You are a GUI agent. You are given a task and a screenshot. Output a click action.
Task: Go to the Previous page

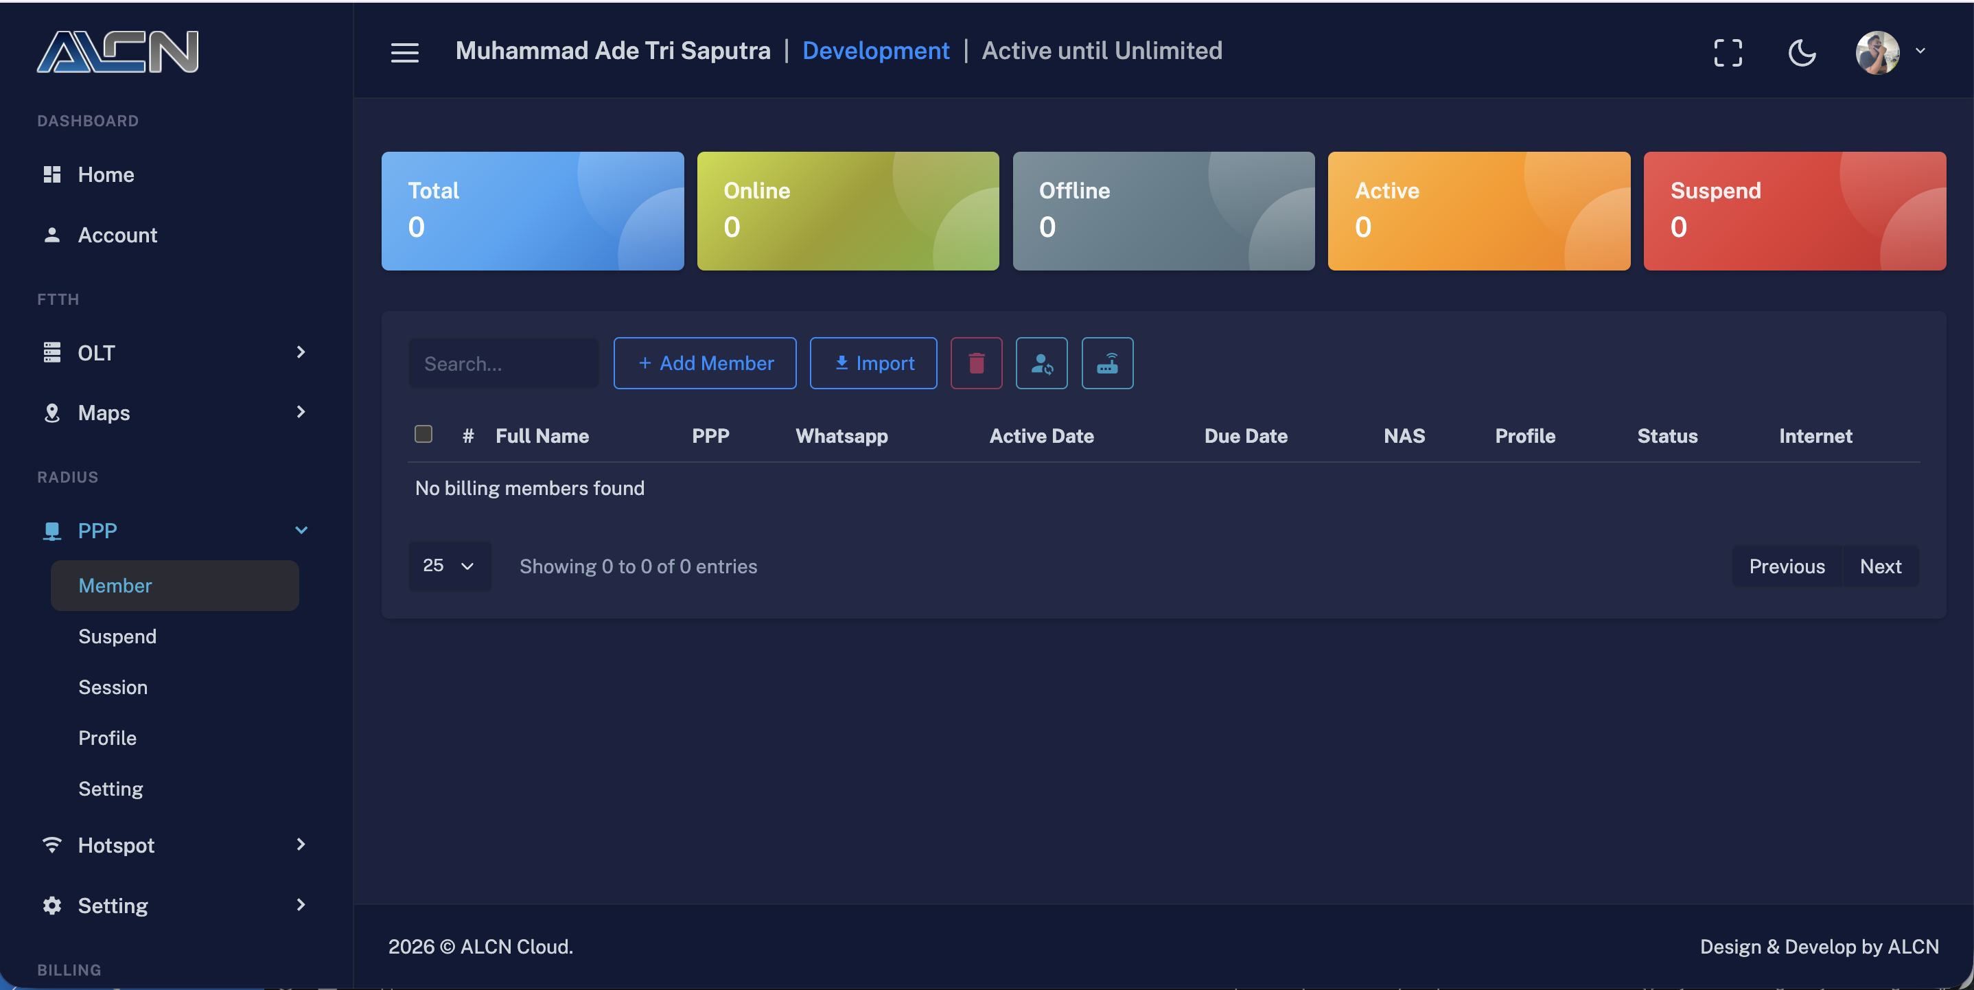pyautogui.click(x=1786, y=566)
